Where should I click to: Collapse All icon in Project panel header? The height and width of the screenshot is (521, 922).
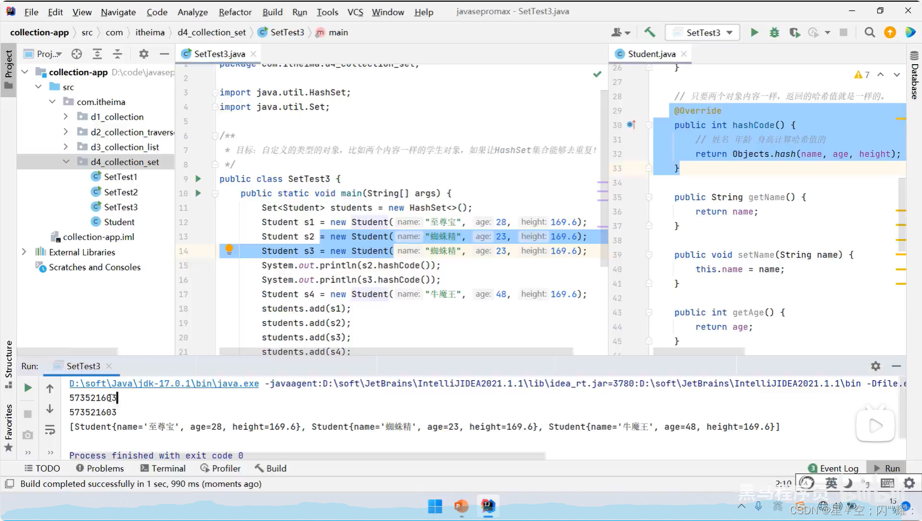117,54
